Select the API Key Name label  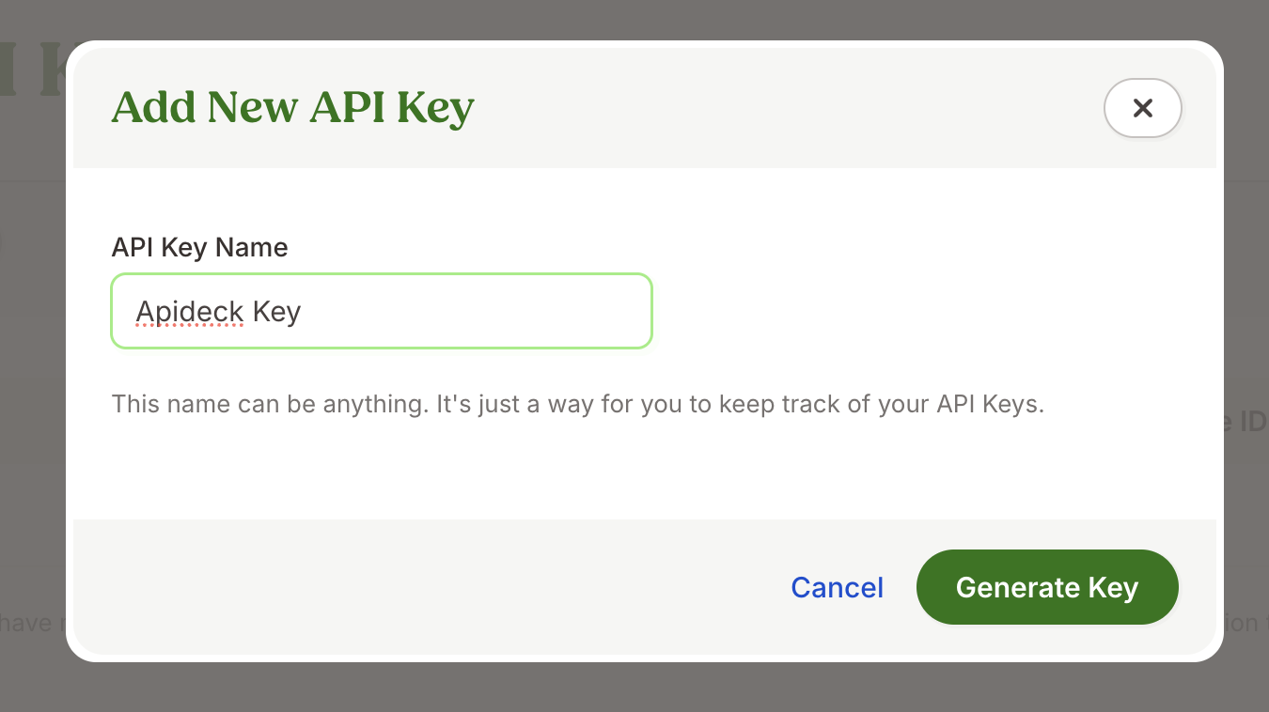199,247
